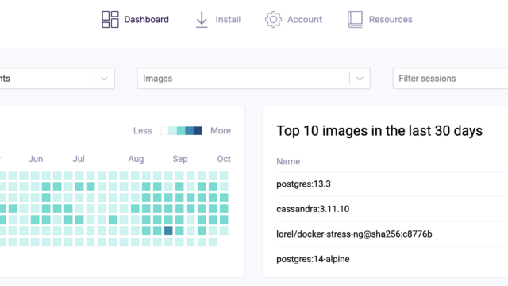The height and width of the screenshot is (286, 508).
Task: Click the Less legend label
Action: point(143,130)
